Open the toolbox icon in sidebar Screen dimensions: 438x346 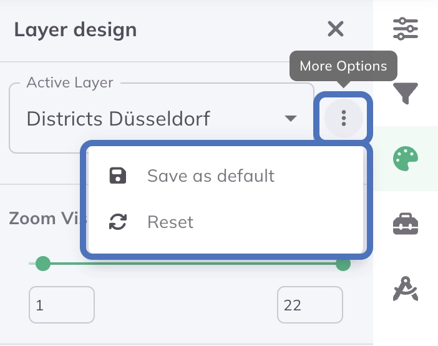(406, 223)
